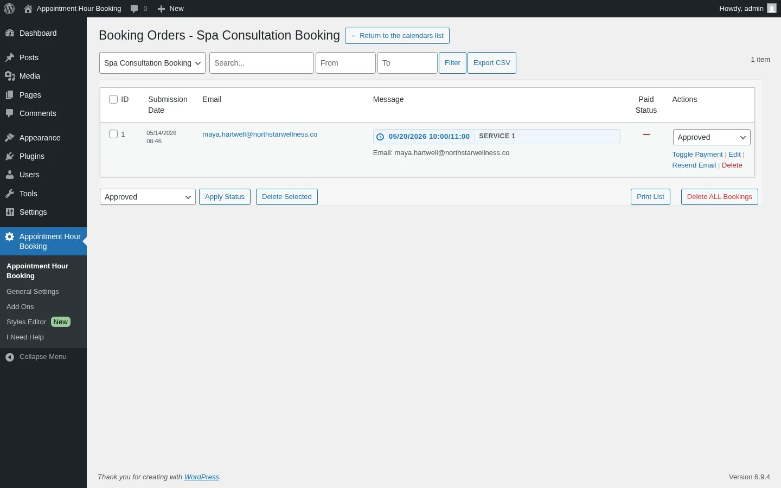Open Plugins menu item

(x=43, y=156)
